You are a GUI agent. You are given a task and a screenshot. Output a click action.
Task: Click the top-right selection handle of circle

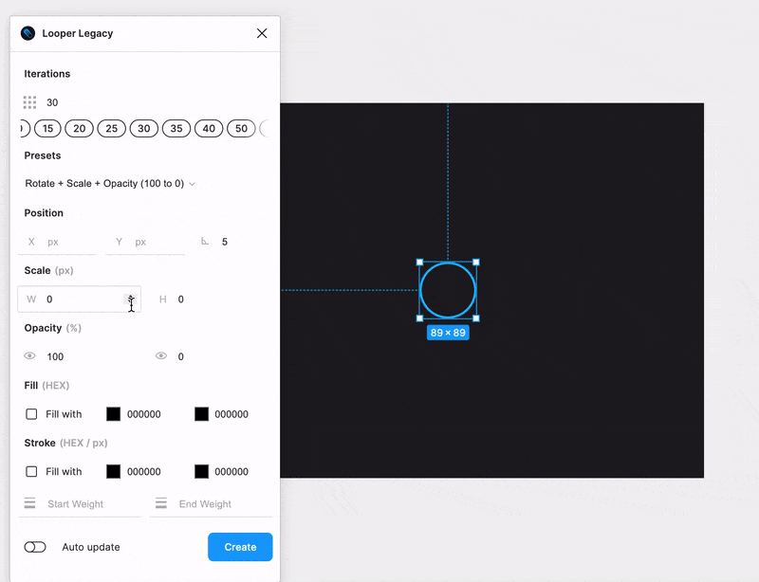476,263
